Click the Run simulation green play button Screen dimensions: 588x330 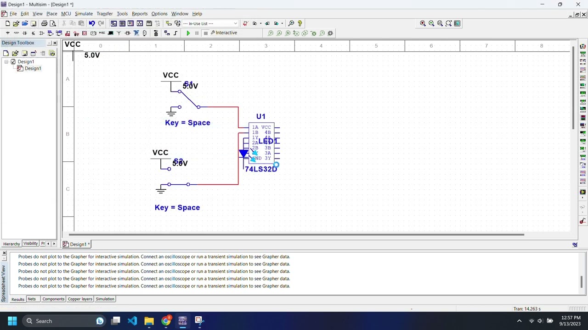188,33
